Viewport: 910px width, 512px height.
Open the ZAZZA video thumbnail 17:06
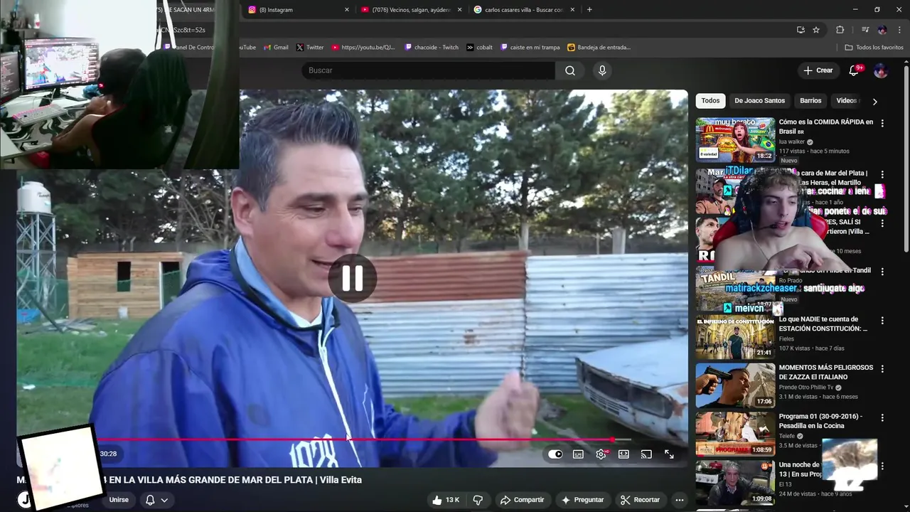pos(735,385)
